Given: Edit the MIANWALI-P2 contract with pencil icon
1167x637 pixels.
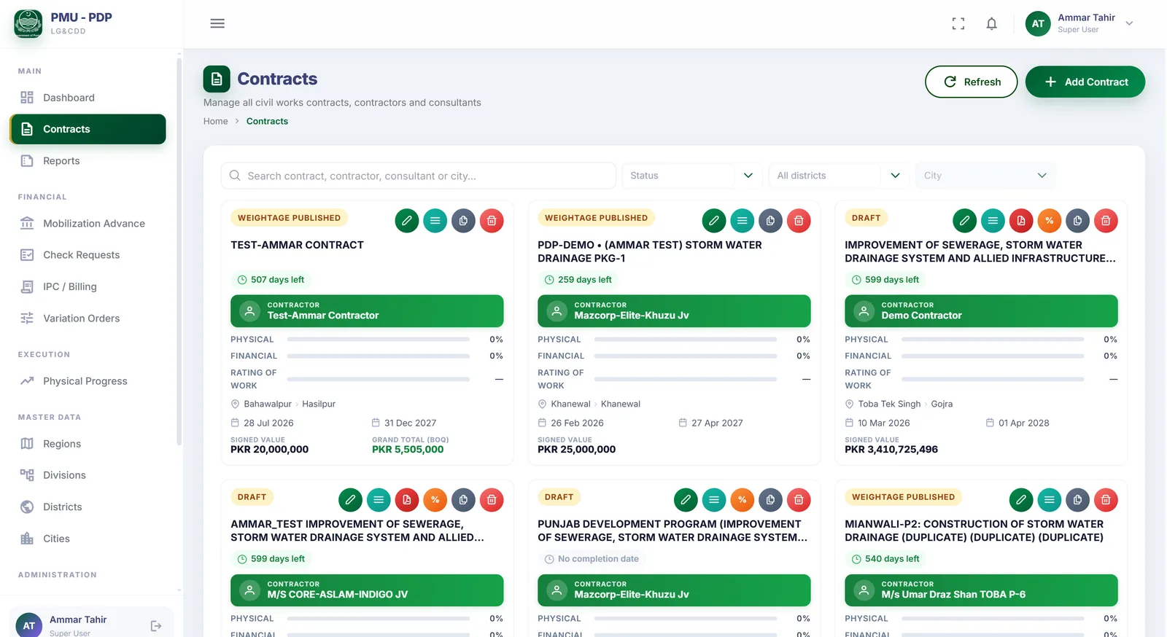Looking at the screenshot, I should point(1021,500).
